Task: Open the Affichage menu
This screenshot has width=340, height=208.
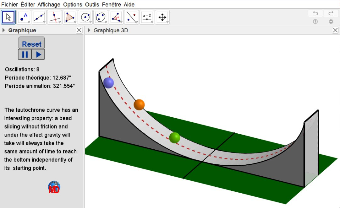Action: [x=49, y=4]
